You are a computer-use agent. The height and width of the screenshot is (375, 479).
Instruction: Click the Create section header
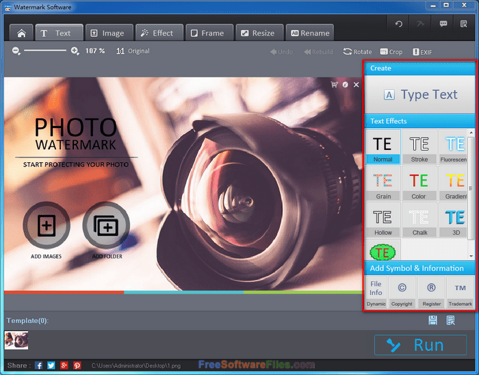(x=419, y=68)
